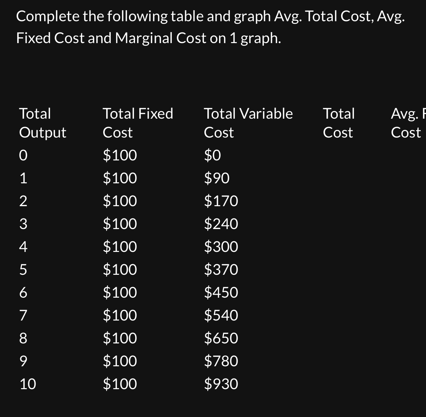The height and width of the screenshot is (417, 426).
Task: Click the Total Variable Cost column header
Action: pos(248,123)
